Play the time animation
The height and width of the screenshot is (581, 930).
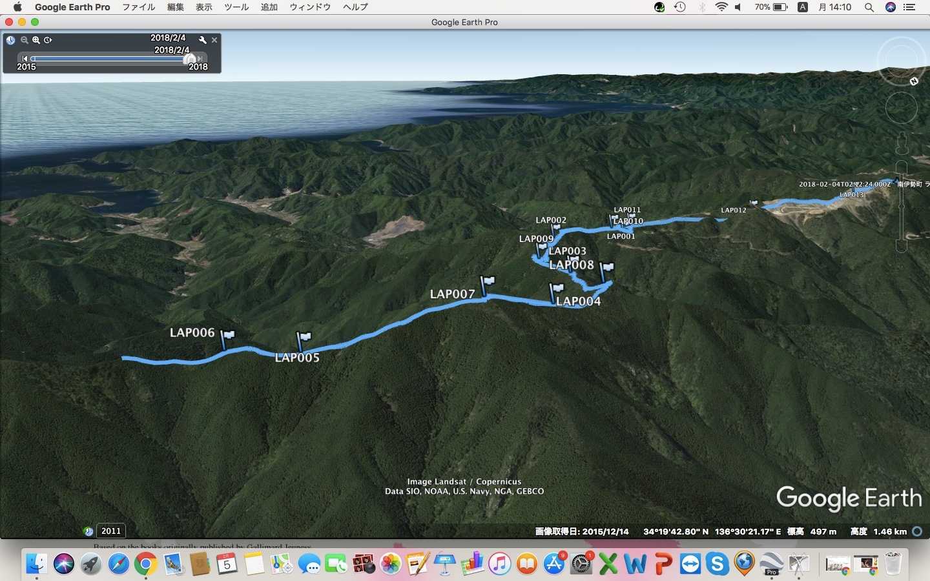click(48, 40)
